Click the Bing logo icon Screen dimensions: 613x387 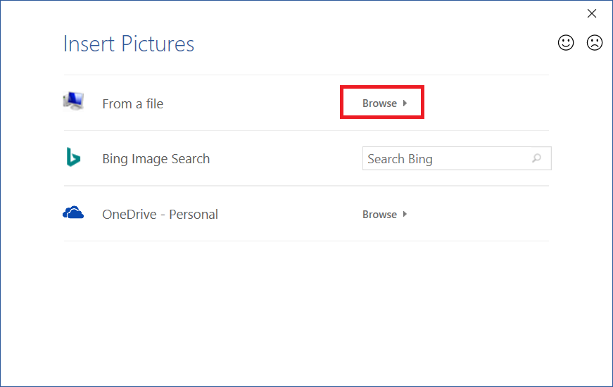73,158
